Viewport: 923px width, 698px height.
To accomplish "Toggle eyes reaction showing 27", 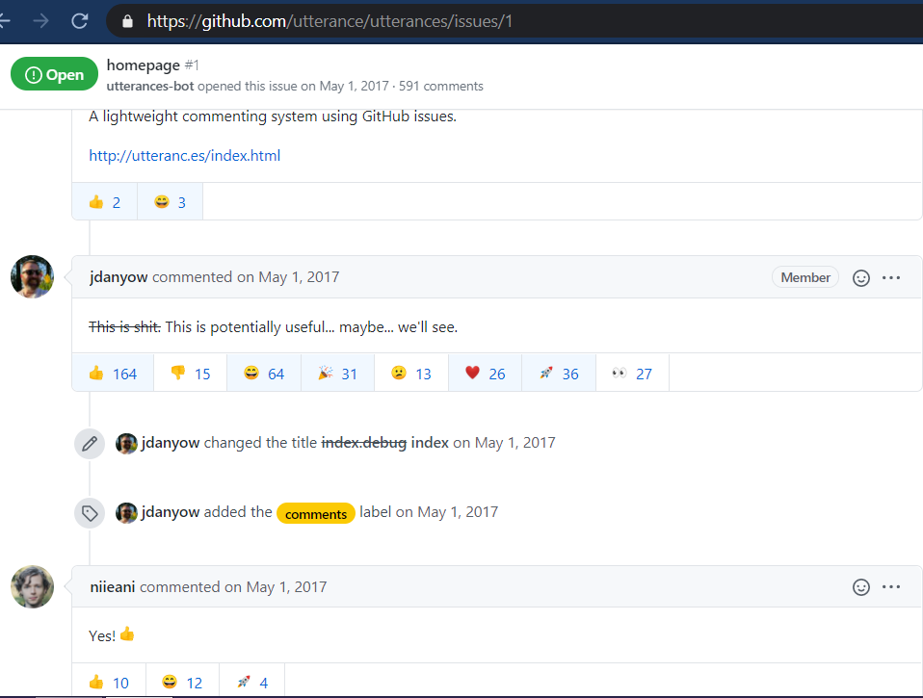I will click(633, 373).
